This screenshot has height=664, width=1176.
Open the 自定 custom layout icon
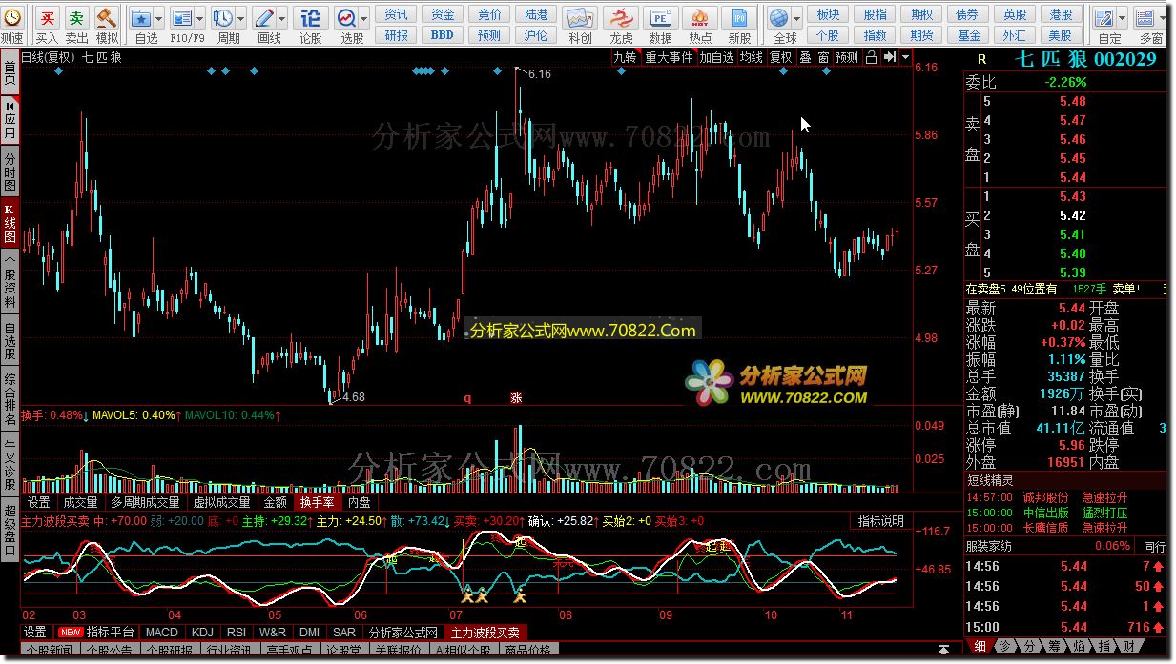(1105, 17)
